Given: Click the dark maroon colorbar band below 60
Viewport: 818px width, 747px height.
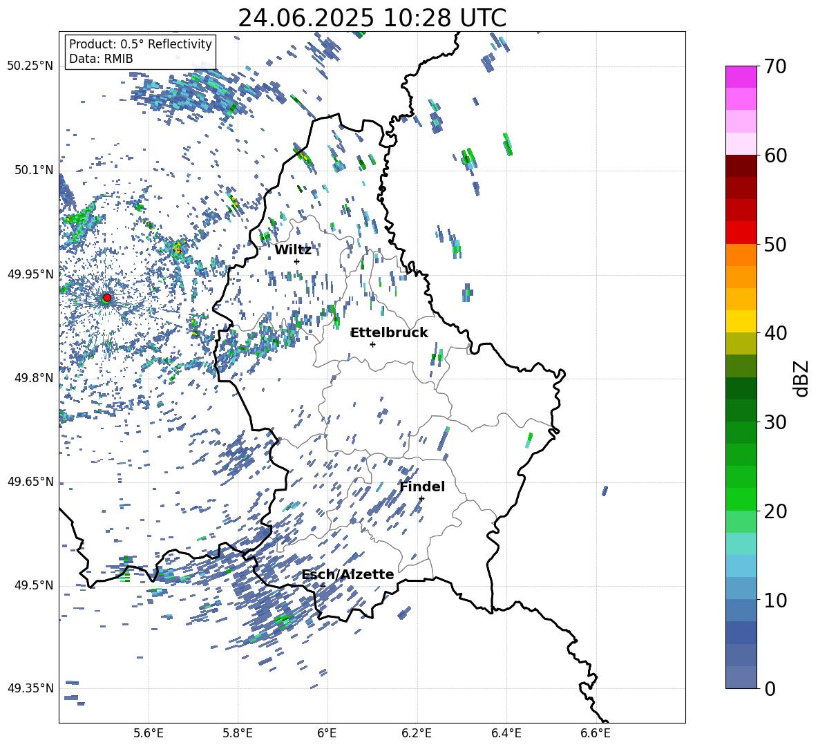Looking at the screenshot, I should coord(741,166).
